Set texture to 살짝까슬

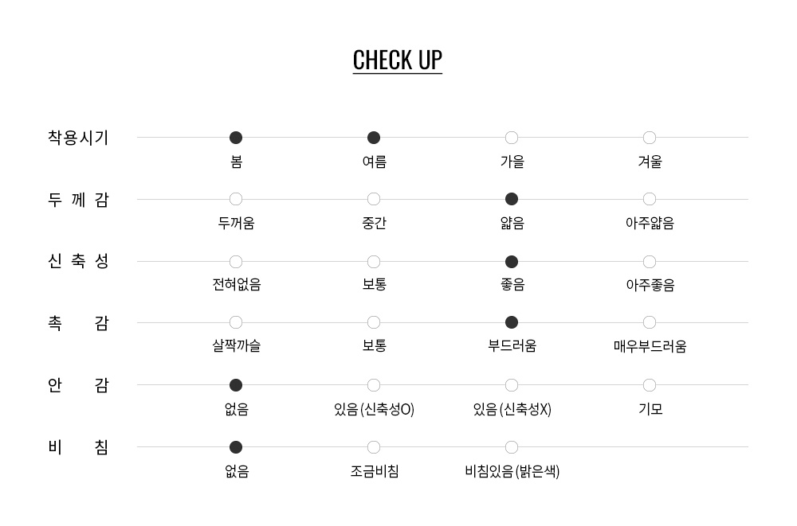(x=236, y=322)
